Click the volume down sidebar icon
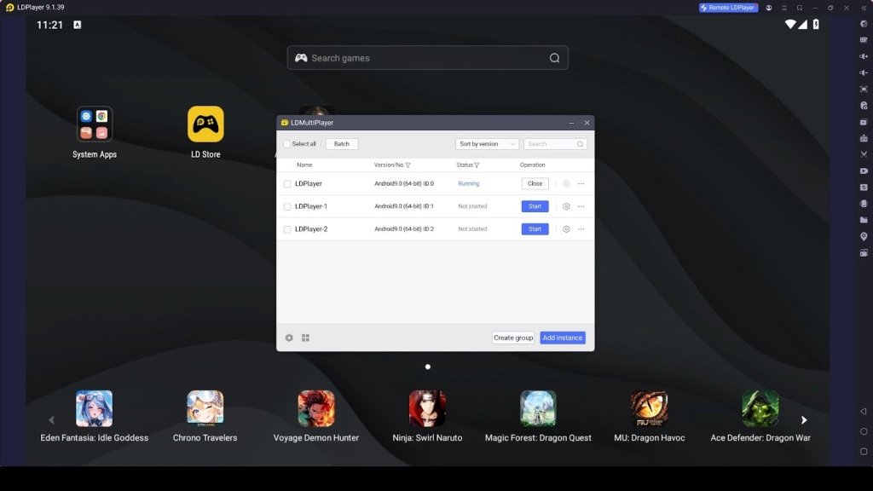873x491 pixels. (x=864, y=73)
